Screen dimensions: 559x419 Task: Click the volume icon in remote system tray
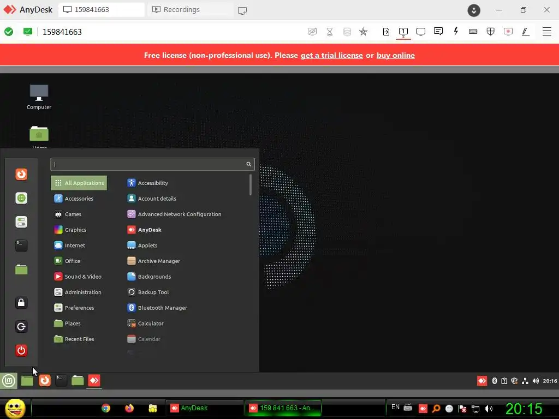[536, 381]
